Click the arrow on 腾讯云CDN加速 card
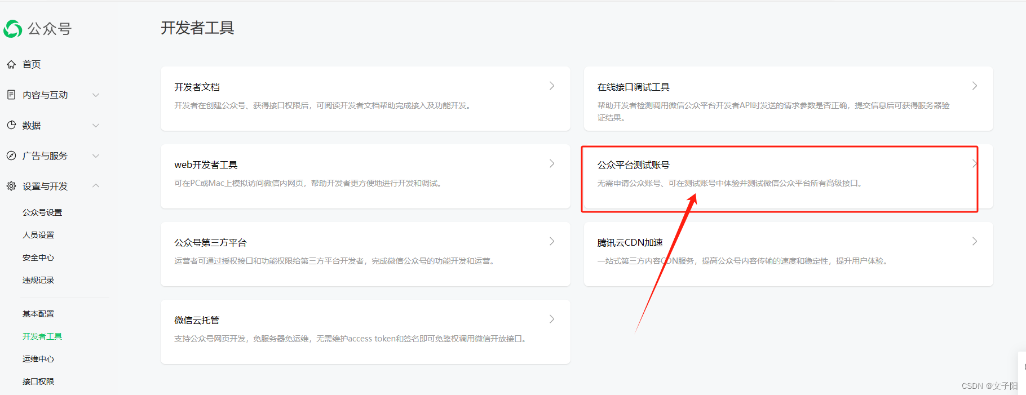The height and width of the screenshot is (395, 1026). click(975, 241)
